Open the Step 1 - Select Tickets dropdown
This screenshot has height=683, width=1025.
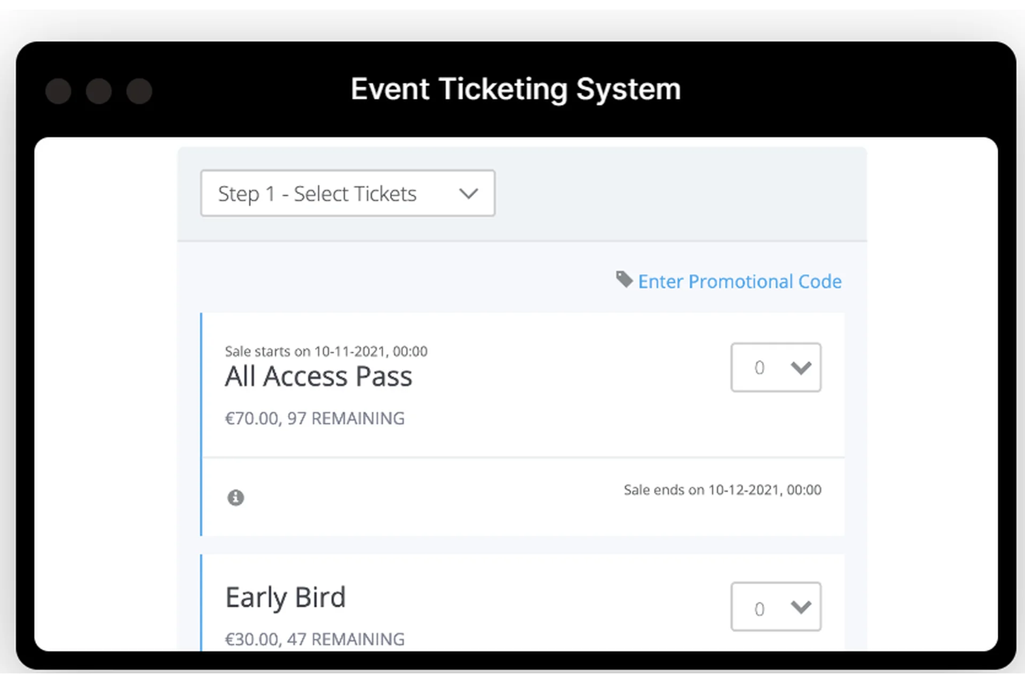tap(347, 193)
